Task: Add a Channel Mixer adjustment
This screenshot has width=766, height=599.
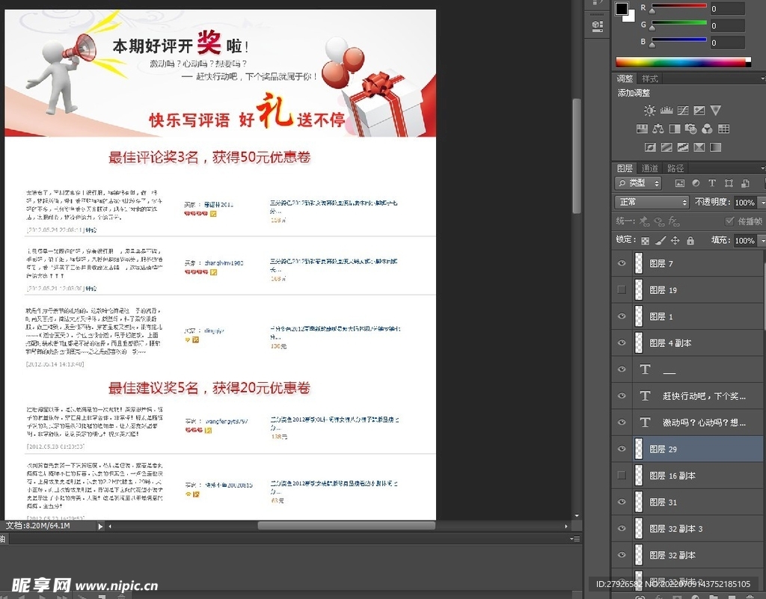Action: pos(708,129)
